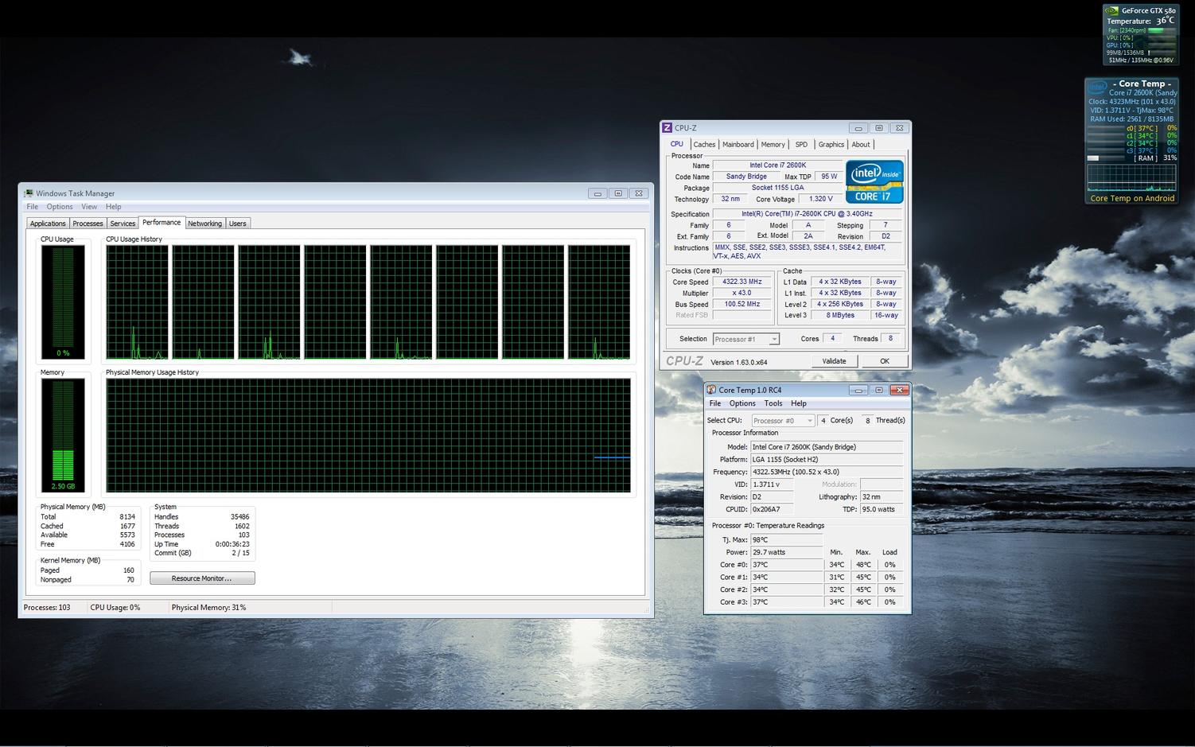The width and height of the screenshot is (1195, 747).
Task: Open the Graphics tab in CPU-Z
Action: [x=831, y=145]
